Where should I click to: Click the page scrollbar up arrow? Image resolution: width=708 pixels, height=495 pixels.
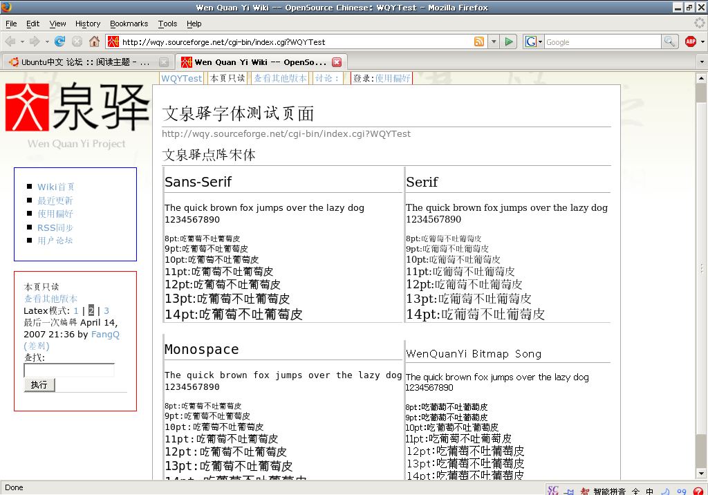(701, 77)
